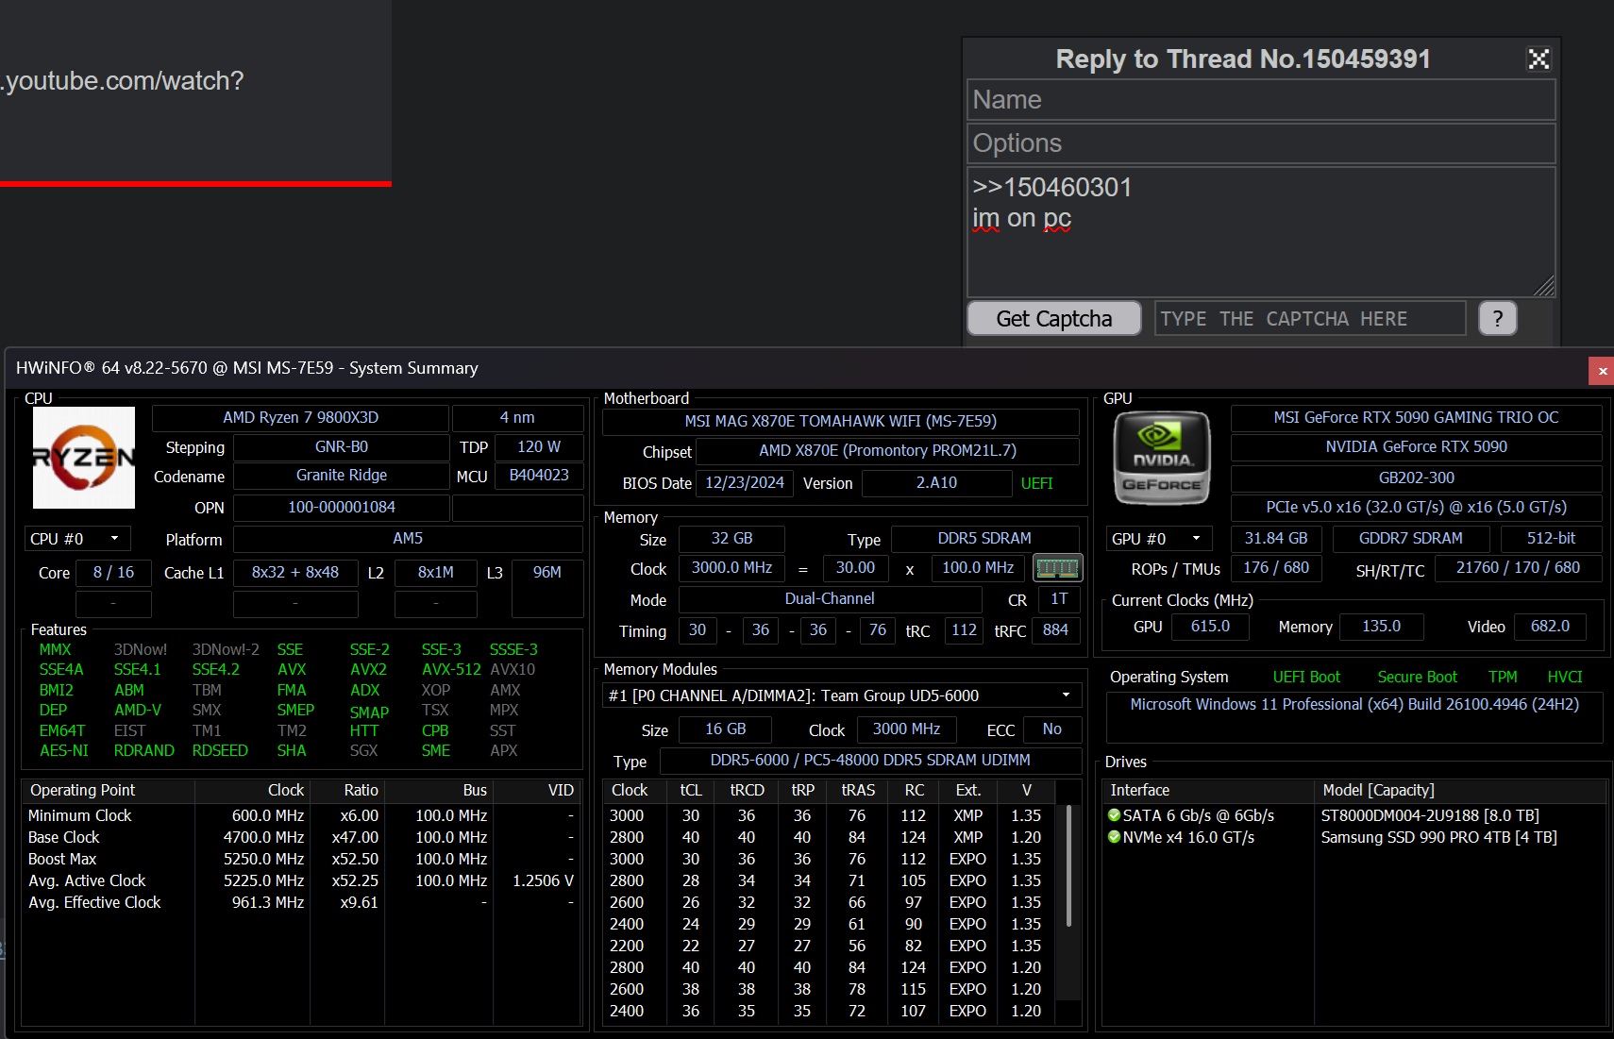Image resolution: width=1614 pixels, height=1039 pixels.
Task: Click the MSI GeForce RTX 5090 GAMING TRIO OC field
Action: pyautogui.click(x=1416, y=417)
